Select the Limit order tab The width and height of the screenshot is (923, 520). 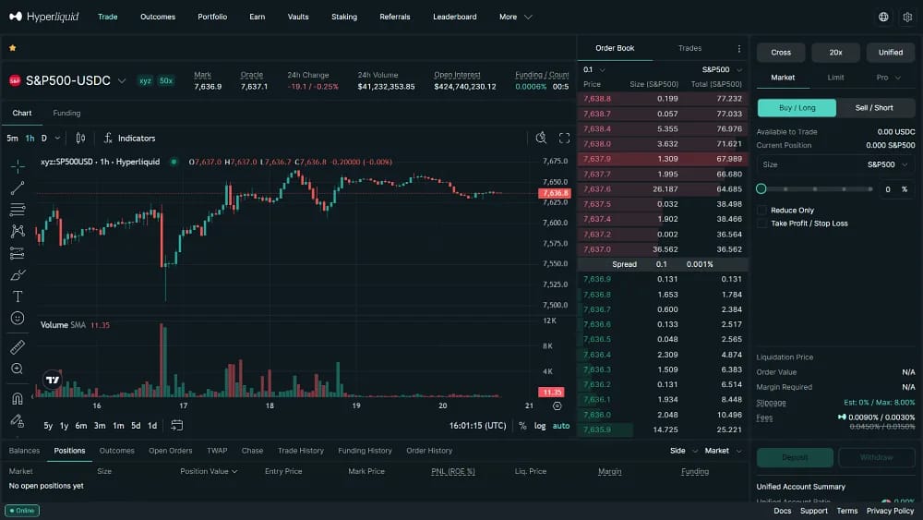pos(835,78)
